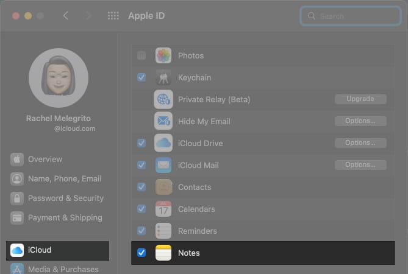408x274 pixels.
Task: Click the Keychain keys icon
Action: (x=163, y=77)
